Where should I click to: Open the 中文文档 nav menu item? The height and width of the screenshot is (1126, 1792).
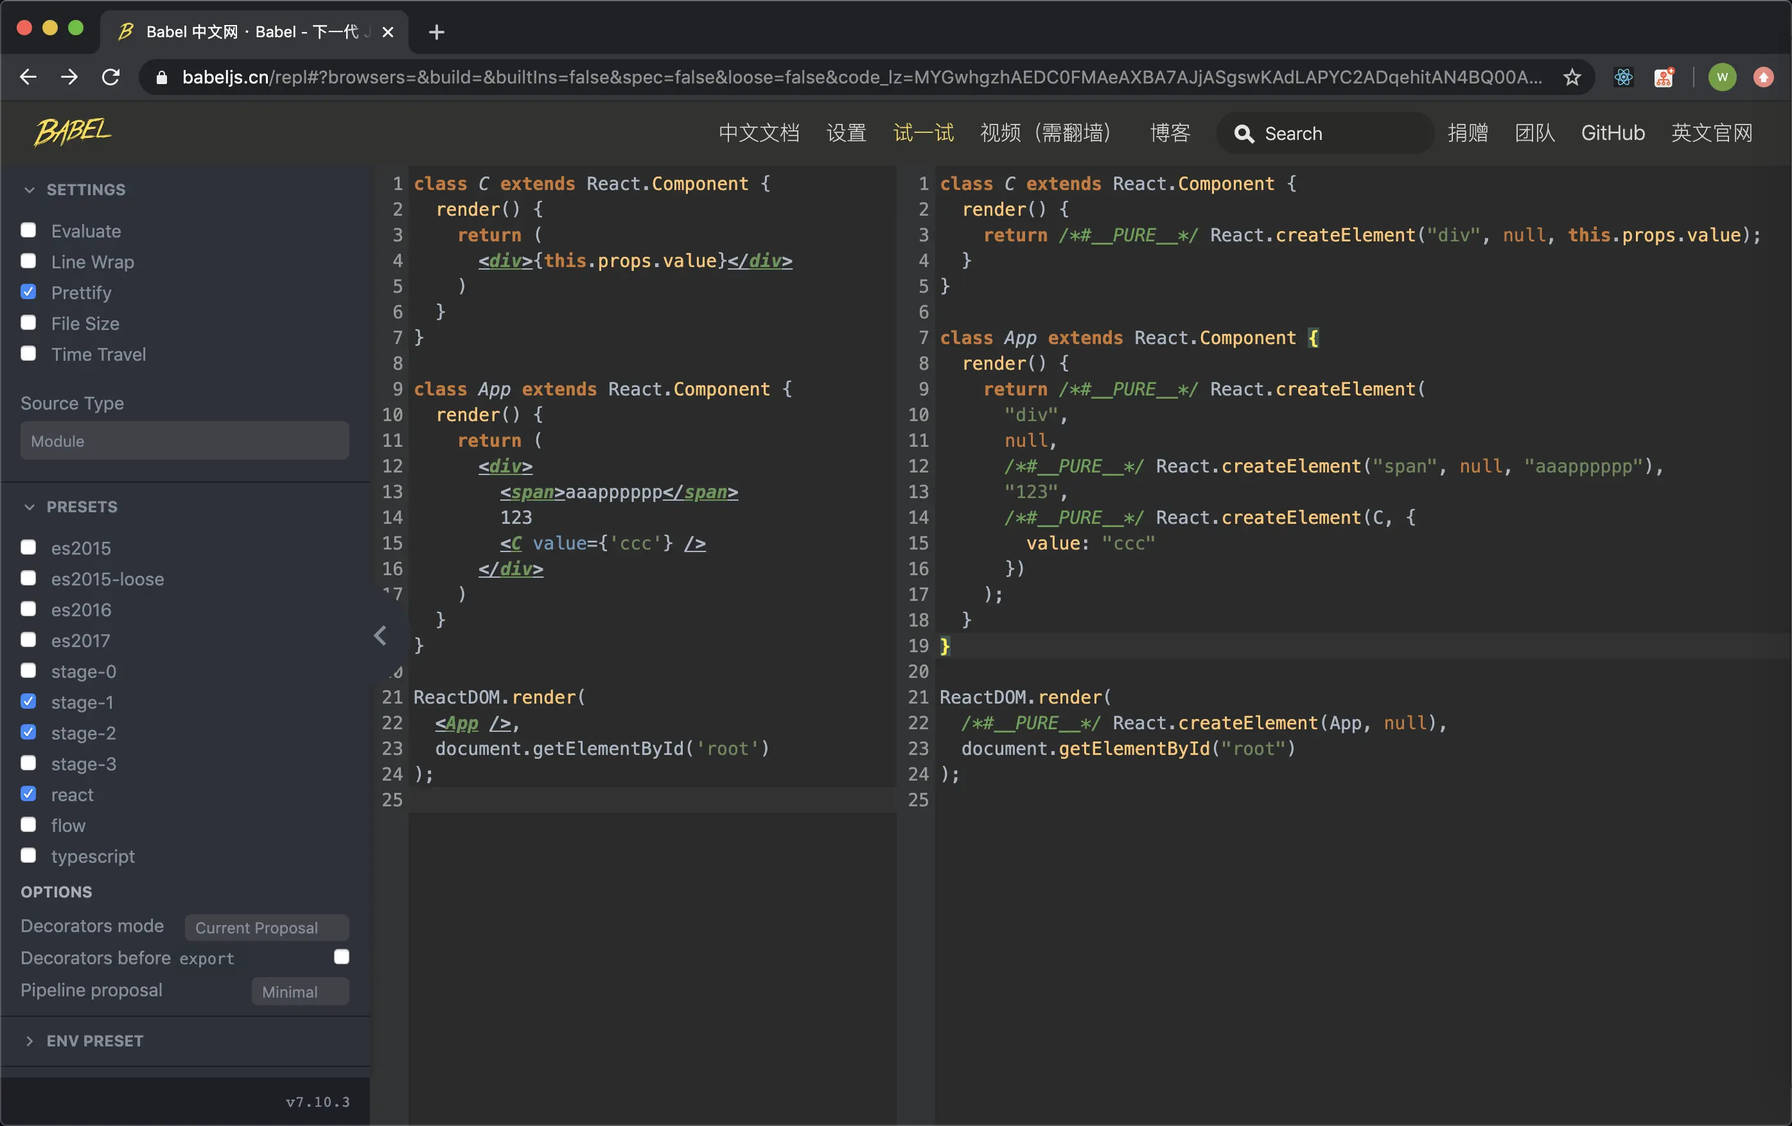(x=759, y=133)
